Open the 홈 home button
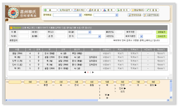The height and width of the screenshot is (107, 178). 50,10
